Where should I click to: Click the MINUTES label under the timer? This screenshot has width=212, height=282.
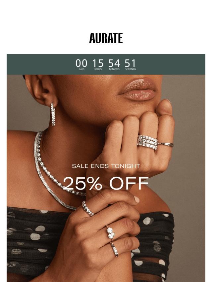[x=114, y=69]
